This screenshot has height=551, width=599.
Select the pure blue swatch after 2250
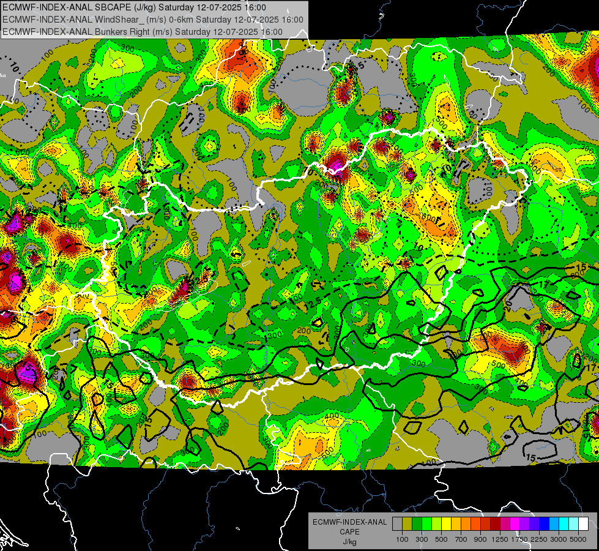point(545,524)
